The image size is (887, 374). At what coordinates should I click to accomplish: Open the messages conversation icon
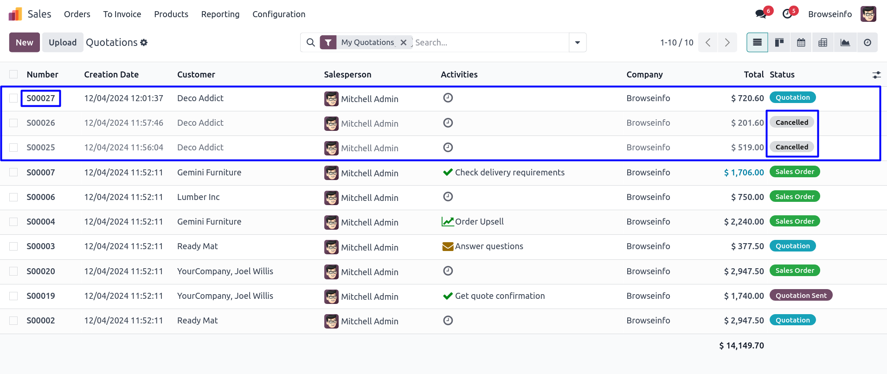click(761, 14)
